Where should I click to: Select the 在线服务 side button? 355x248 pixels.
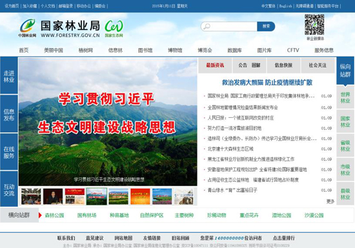tap(9, 152)
